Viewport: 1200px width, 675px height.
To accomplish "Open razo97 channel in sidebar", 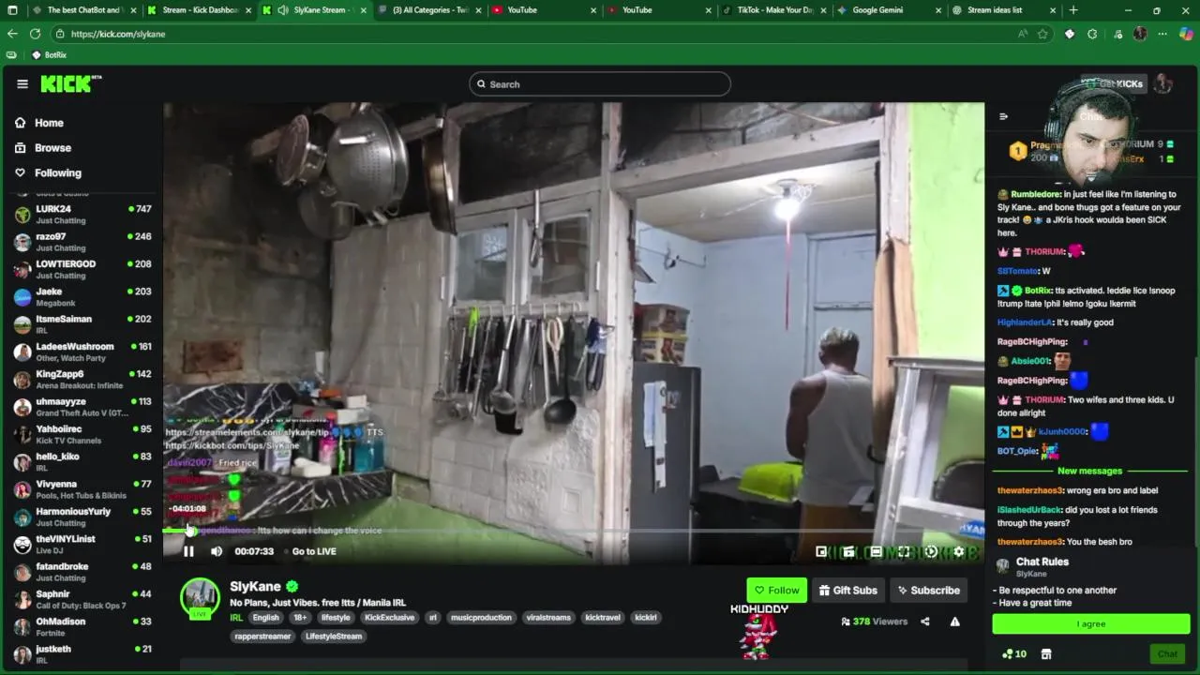I will [x=82, y=242].
